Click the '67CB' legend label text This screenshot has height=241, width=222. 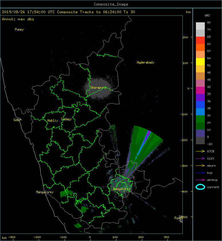[x=211, y=151]
